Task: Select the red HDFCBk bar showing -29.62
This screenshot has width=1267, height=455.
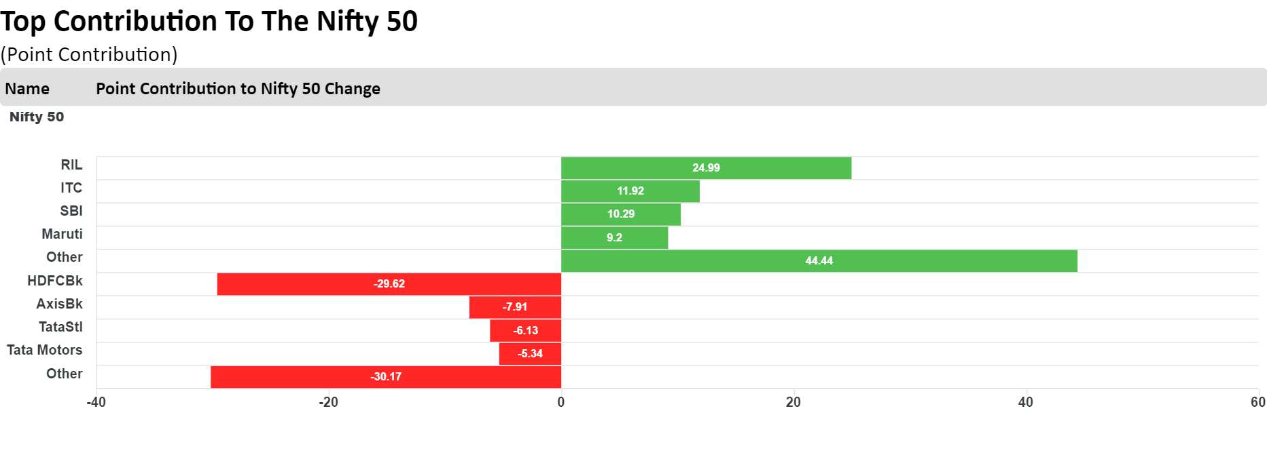Action: pyautogui.click(x=389, y=284)
